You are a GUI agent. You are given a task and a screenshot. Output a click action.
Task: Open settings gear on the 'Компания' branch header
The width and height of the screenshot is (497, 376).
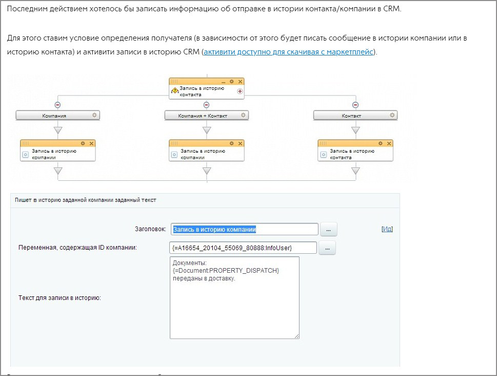point(94,115)
